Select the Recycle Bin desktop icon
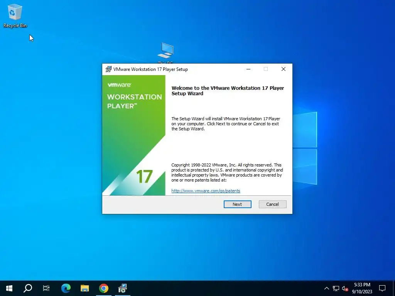Image resolution: width=395 pixels, height=296 pixels. tap(15, 15)
